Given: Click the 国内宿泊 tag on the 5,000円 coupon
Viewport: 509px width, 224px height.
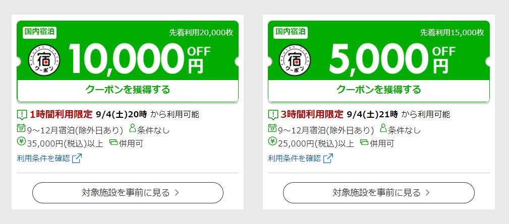Looking at the screenshot, I should (291, 32).
